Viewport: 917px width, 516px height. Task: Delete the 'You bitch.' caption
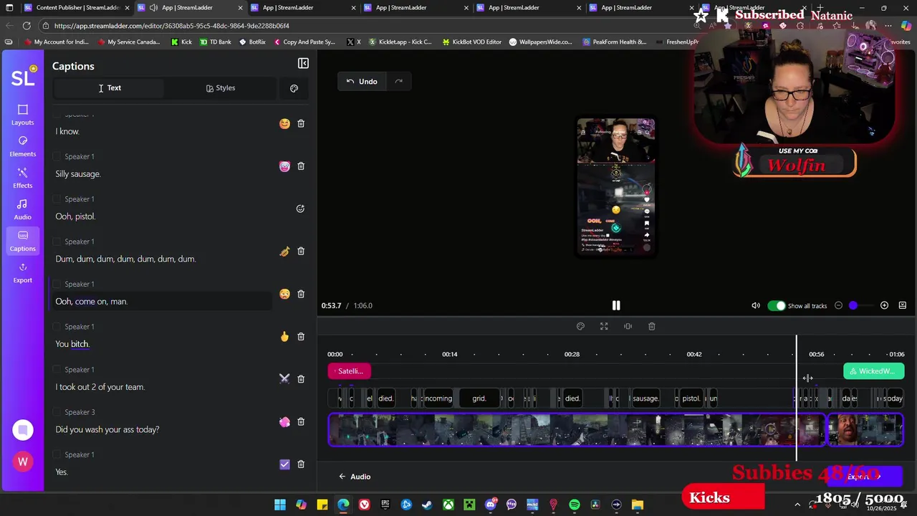tap(301, 336)
